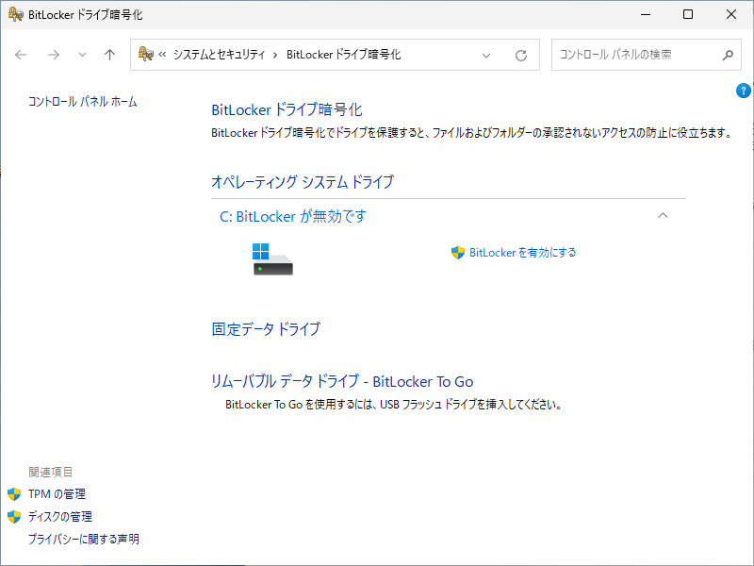Viewport: 754px width, 566px height.
Task: Open プライバシーに関する声明
Action: pos(84,539)
